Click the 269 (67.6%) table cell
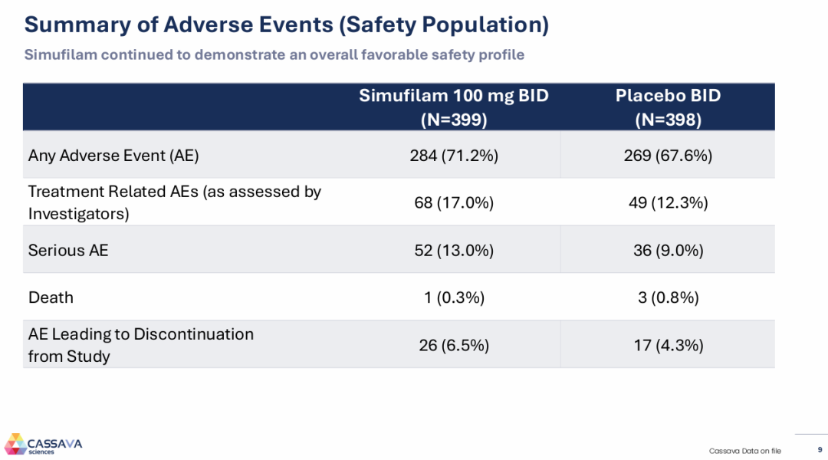The height and width of the screenshot is (460, 828). click(x=668, y=156)
